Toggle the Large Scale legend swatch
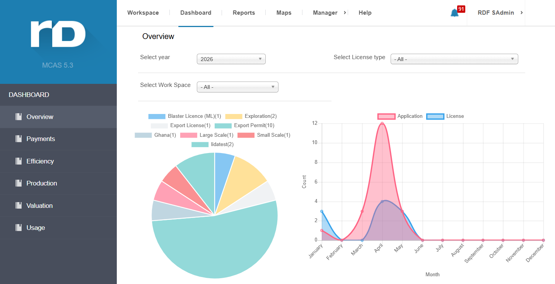 coord(189,135)
